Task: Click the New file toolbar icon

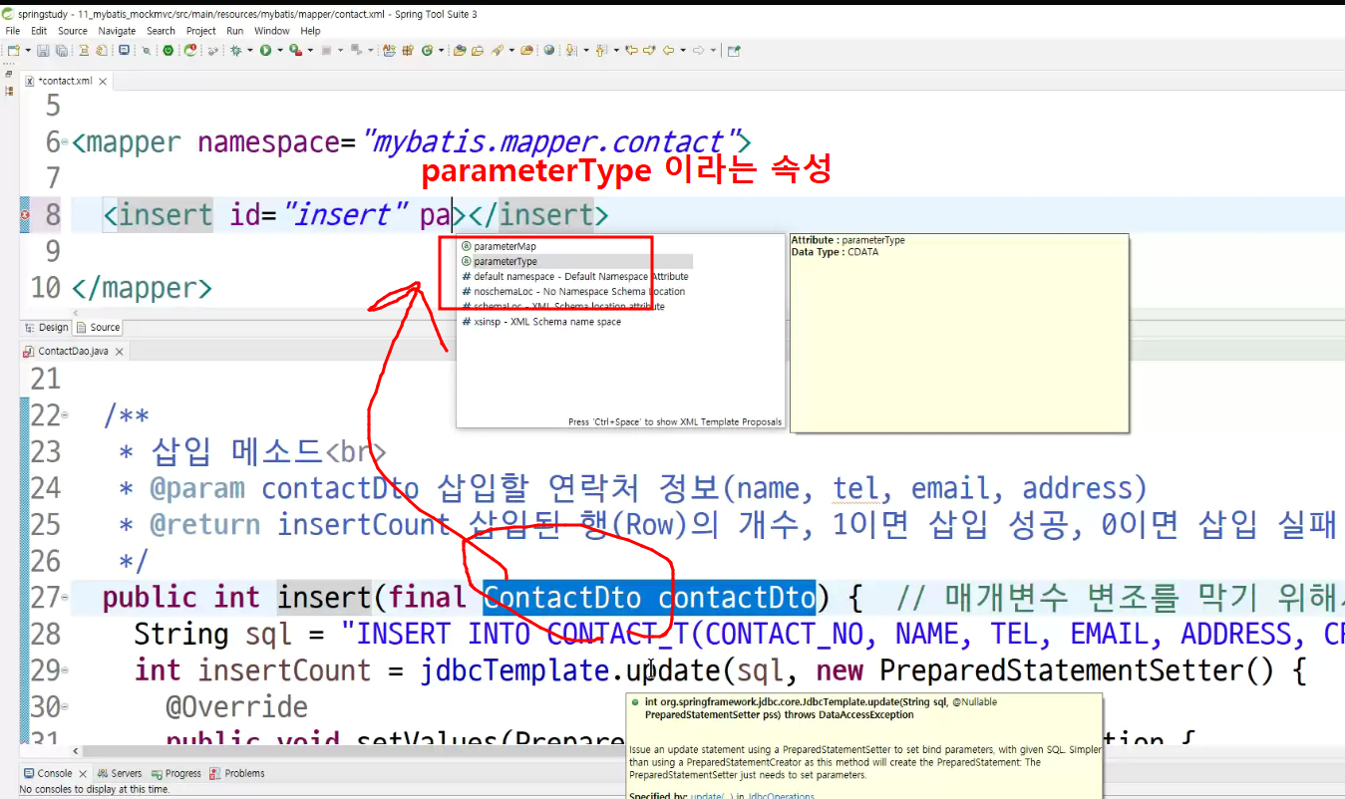Action: pos(12,50)
